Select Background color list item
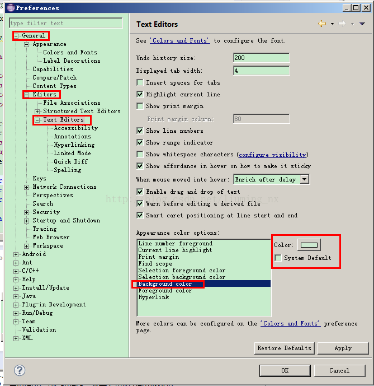This screenshot has width=374, height=386. (204, 284)
